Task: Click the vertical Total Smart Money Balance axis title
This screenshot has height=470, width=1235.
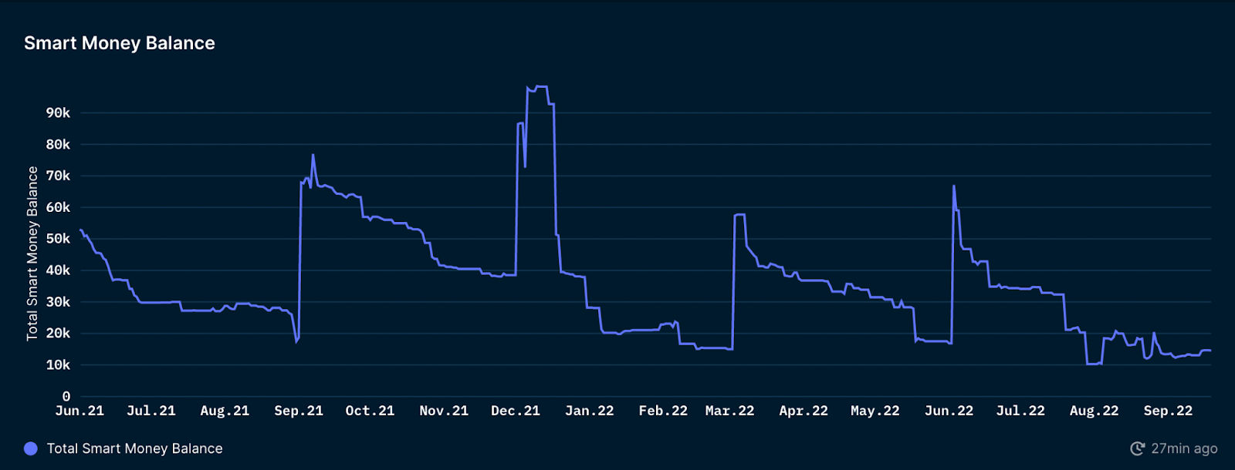Action: pyautogui.click(x=32, y=253)
